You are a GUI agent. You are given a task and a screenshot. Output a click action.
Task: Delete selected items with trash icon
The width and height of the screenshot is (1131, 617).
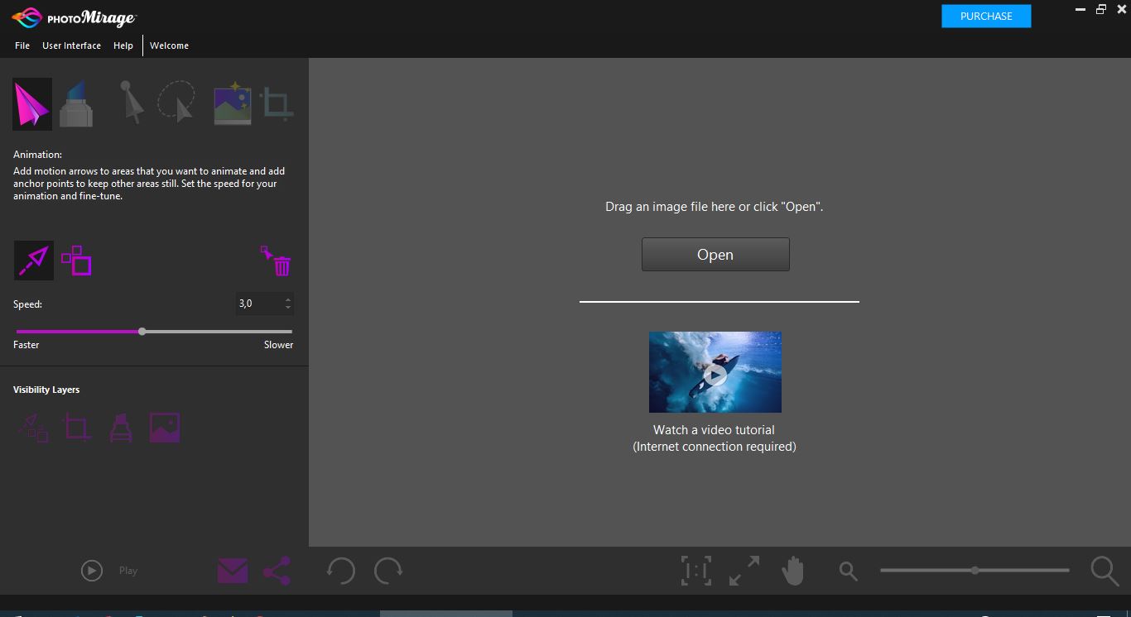point(277,261)
